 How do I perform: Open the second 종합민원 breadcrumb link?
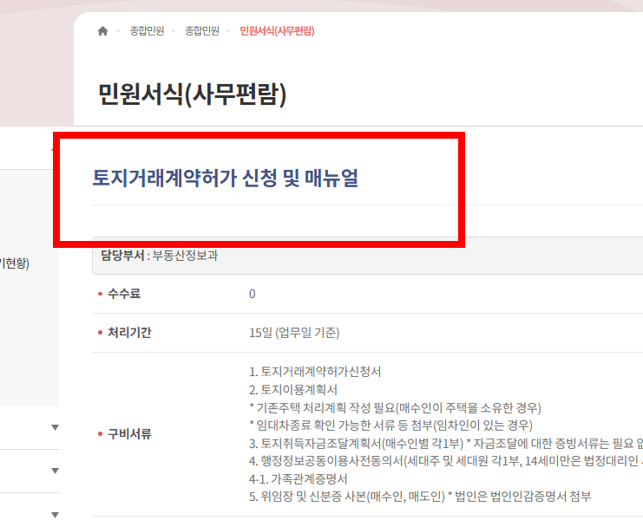coord(202,31)
